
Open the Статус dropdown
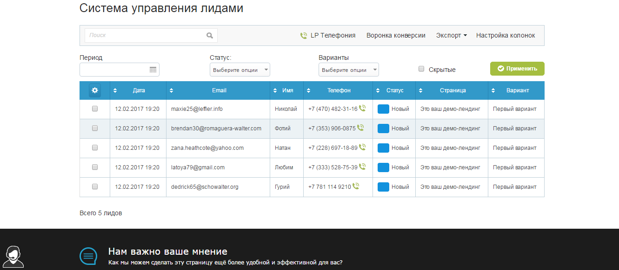pos(240,70)
